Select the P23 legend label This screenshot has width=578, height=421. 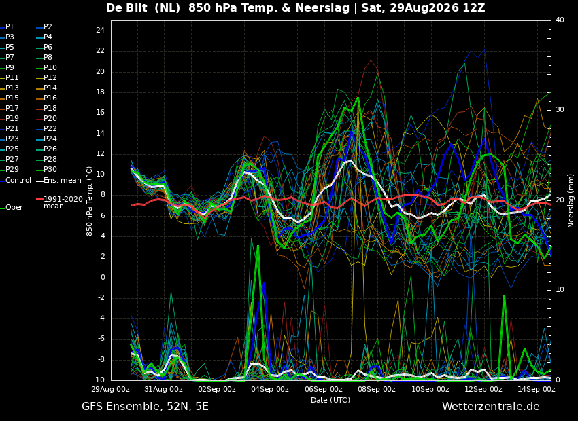10,139
